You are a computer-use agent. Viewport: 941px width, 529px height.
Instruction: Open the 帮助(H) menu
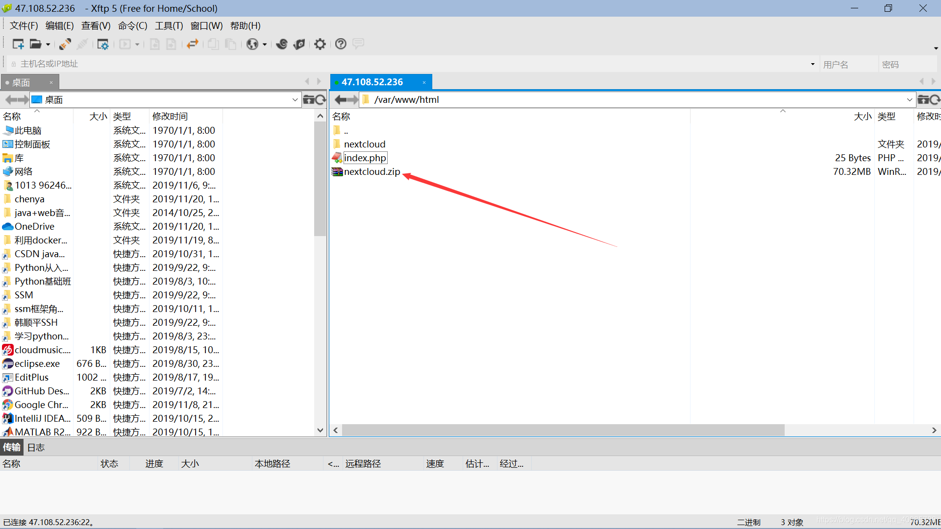point(246,25)
